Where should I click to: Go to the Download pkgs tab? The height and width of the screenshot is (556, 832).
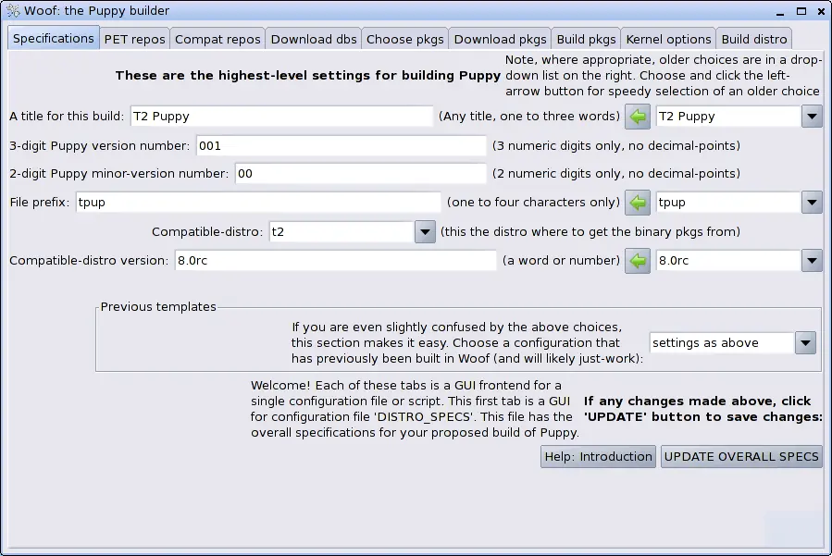[x=500, y=39]
